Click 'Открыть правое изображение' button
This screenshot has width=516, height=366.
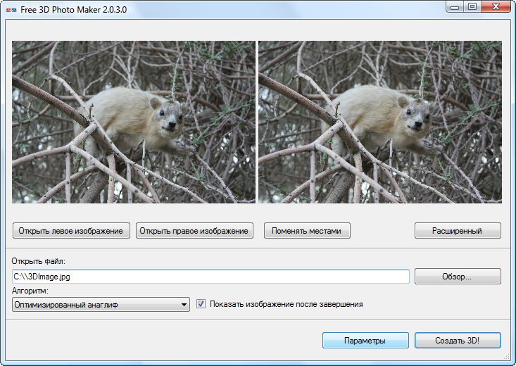click(x=194, y=231)
